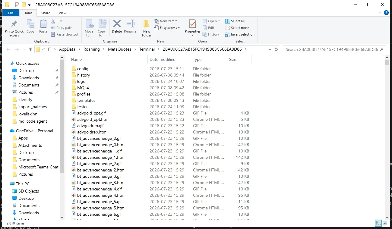This screenshot has height=229, width=392.
Task: Open the Properties dropdown arrow
Action: 192,35
